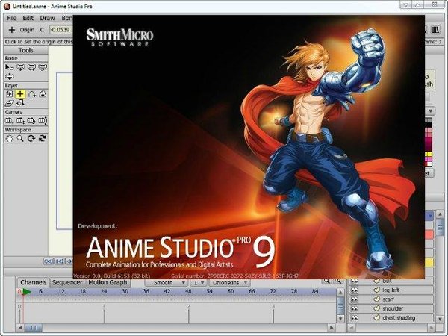
Task: Select the Rotate Layer curved-arrow tool
Action: [x=31, y=94]
